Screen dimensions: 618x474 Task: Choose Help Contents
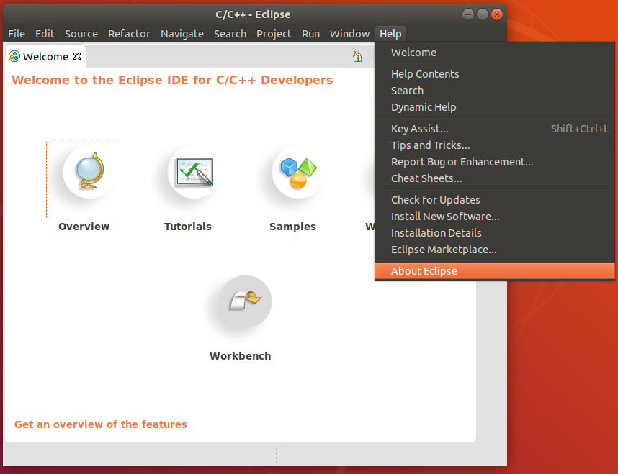point(495,74)
